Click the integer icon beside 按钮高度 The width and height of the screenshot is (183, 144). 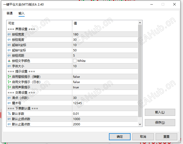click(9, 40)
